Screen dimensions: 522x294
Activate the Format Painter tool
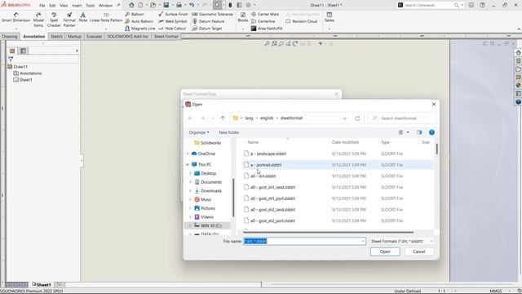(69, 20)
